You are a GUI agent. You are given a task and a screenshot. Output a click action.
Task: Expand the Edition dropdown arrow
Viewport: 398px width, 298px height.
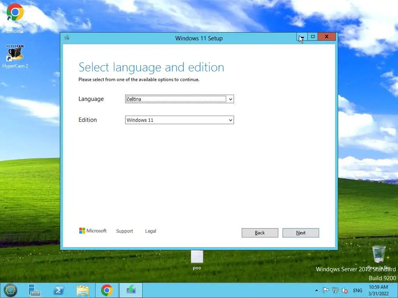tap(230, 120)
